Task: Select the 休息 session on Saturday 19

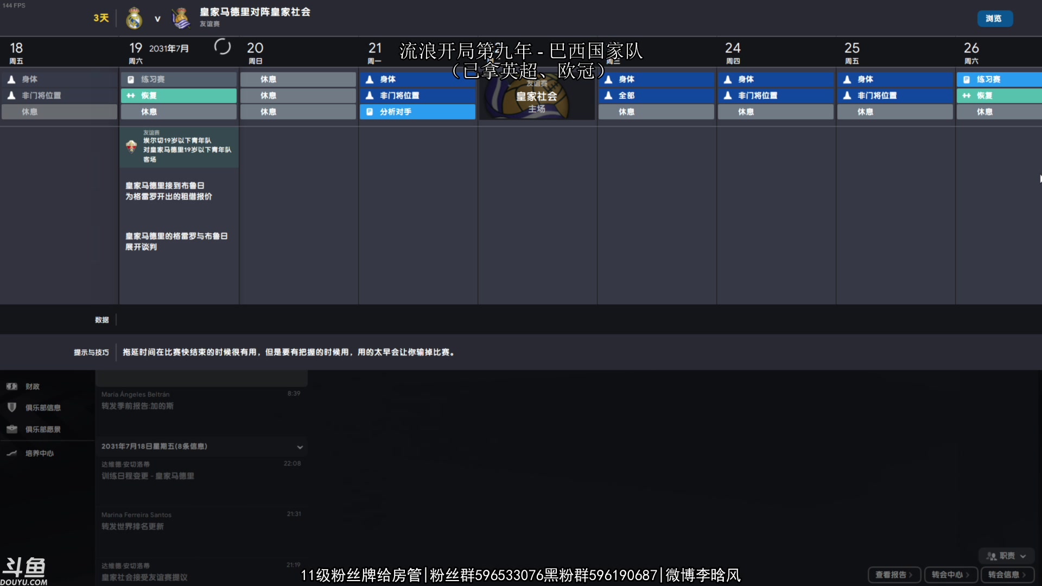Action: [x=179, y=112]
